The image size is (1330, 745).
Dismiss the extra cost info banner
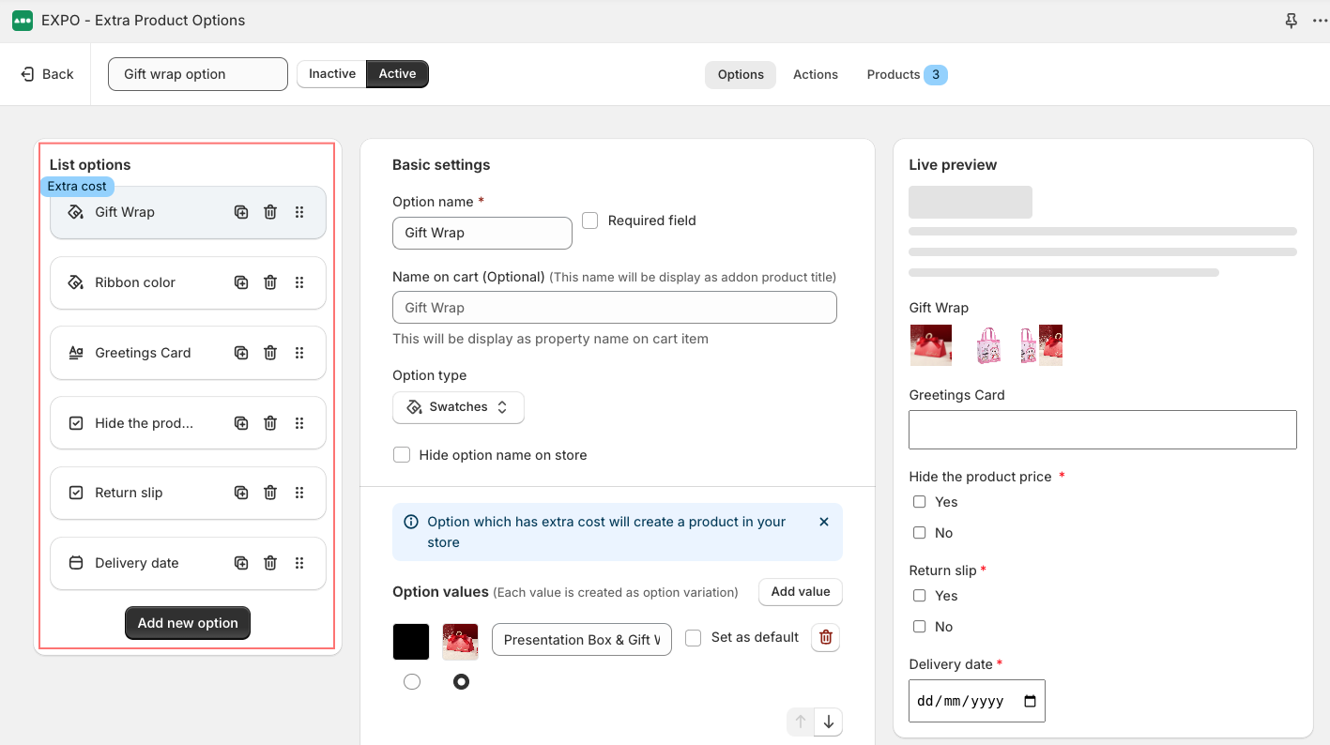(x=824, y=522)
